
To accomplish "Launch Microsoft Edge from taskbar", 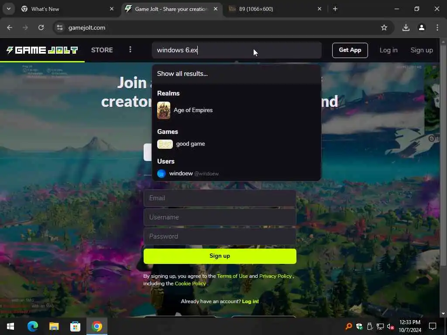I will (32, 326).
